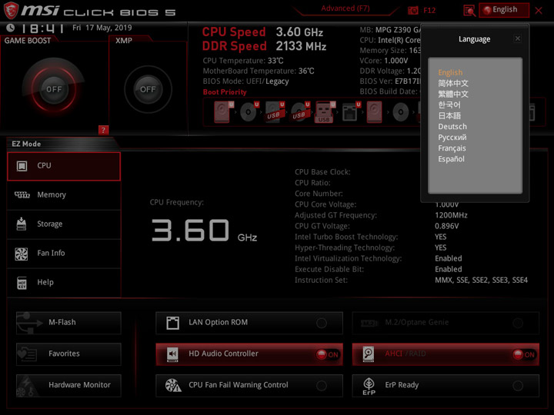Viewport: 554px width, 415px height.
Task: Open the screenshot camera icon next to F12
Action: [412, 11]
